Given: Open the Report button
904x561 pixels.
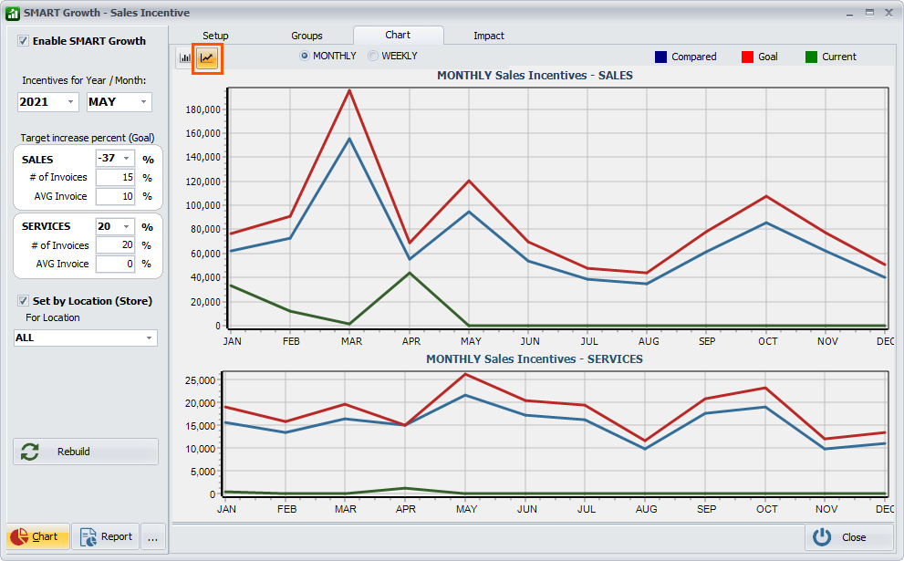Looking at the screenshot, I should point(106,536).
